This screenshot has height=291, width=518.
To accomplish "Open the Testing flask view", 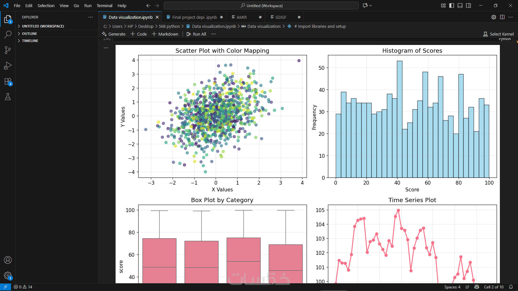I will coord(8,97).
